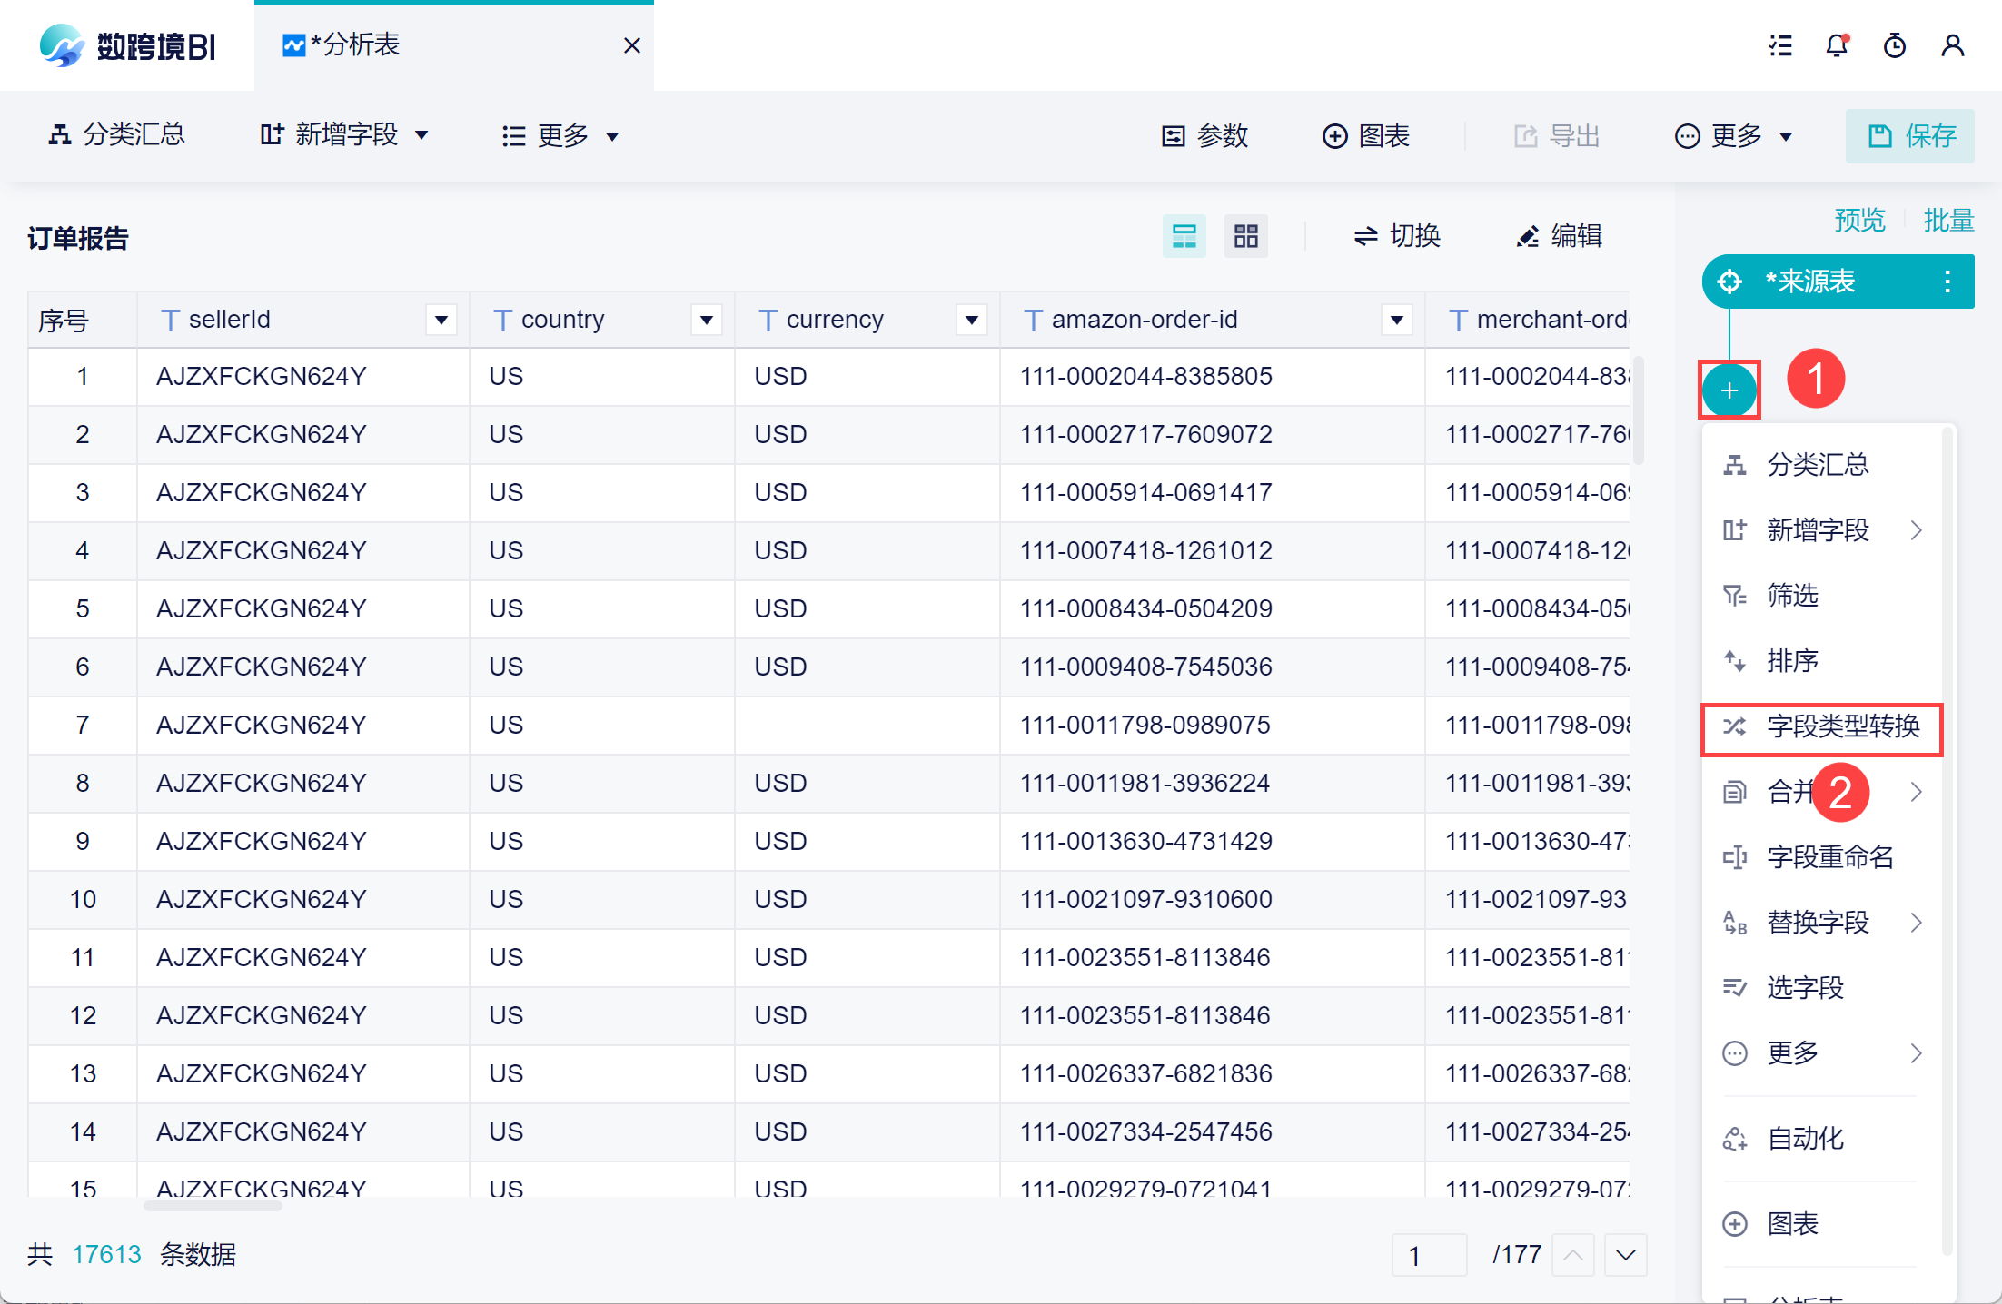This screenshot has height=1304, width=2002.
Task: Switch to list table view toggle
Action: (1184, 236)
